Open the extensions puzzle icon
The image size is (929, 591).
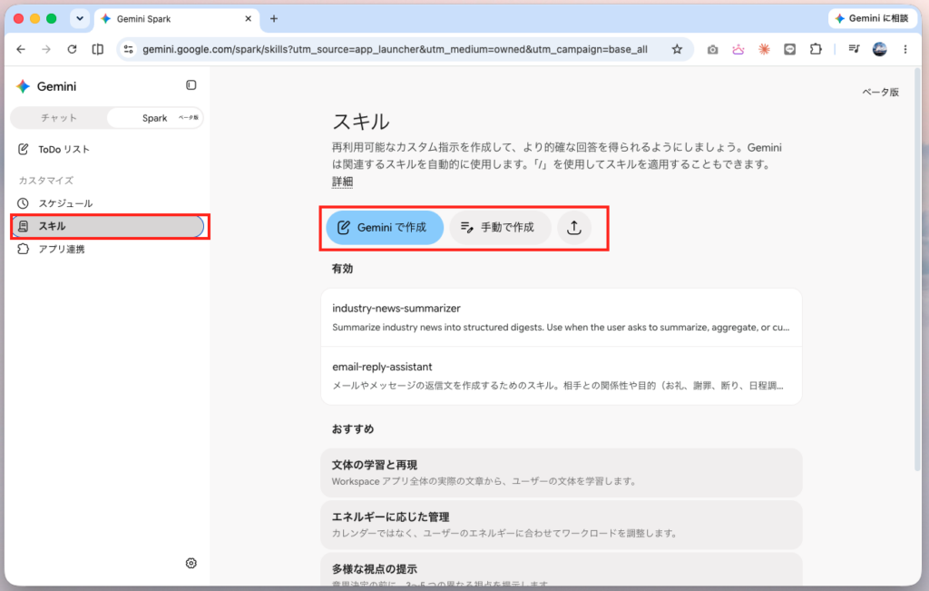pyautogui.click(x=816, y=49)
